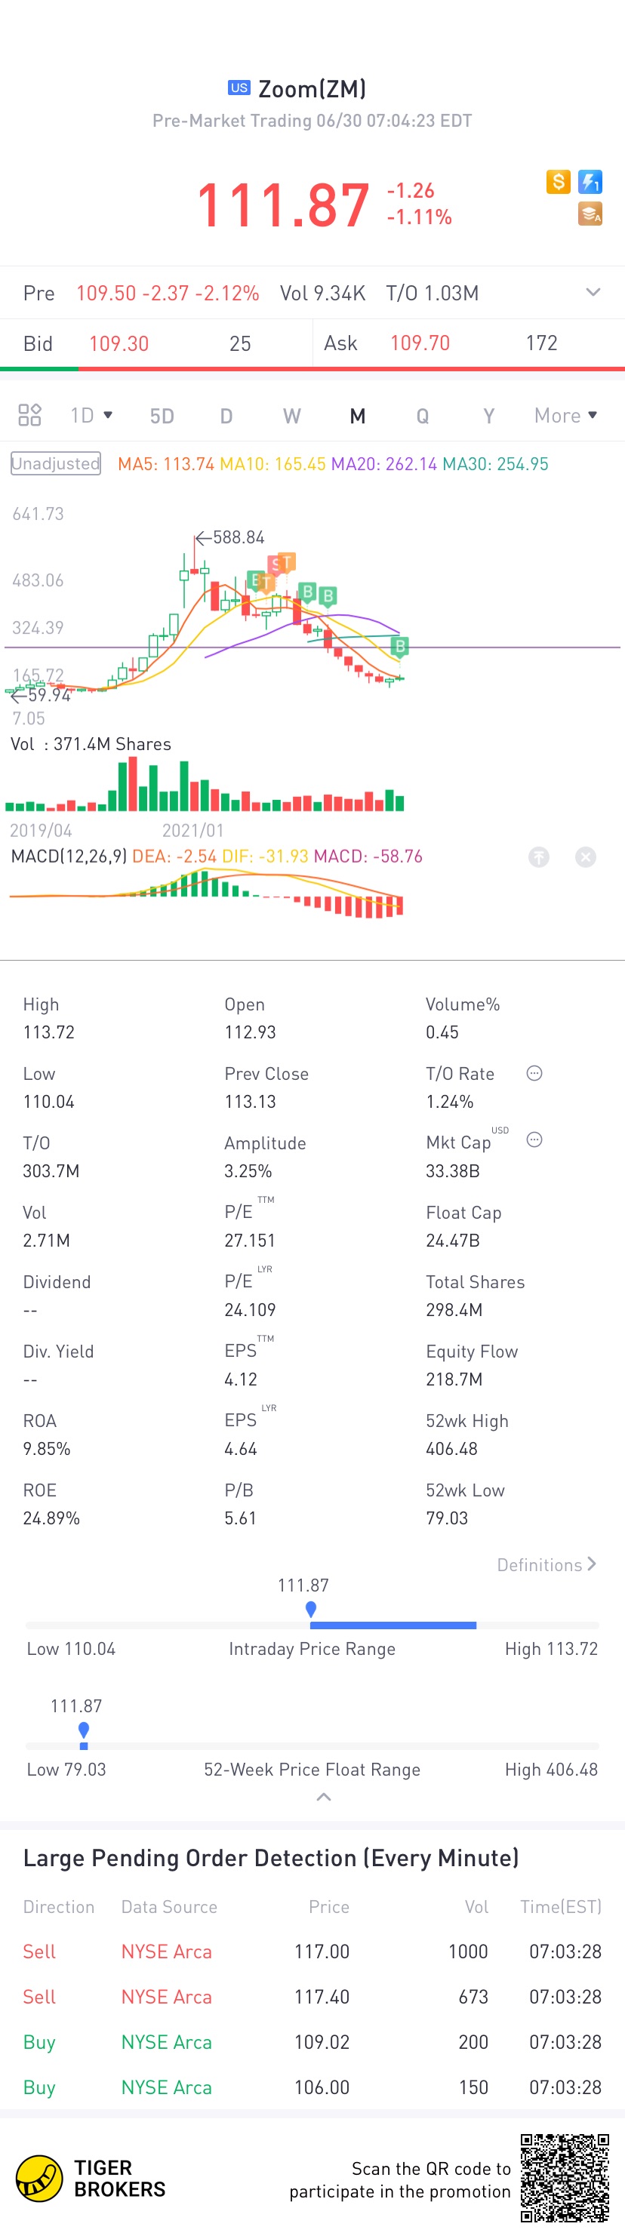Select the Q quarterly chart tab

[423, 416]
